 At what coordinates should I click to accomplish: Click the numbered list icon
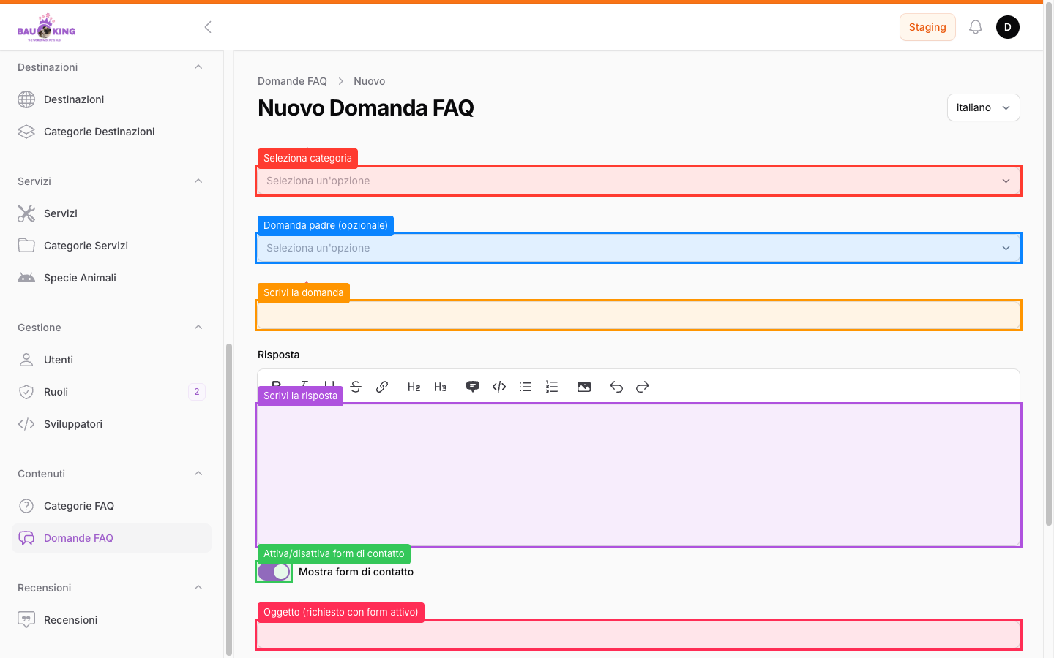pos(552,387)
